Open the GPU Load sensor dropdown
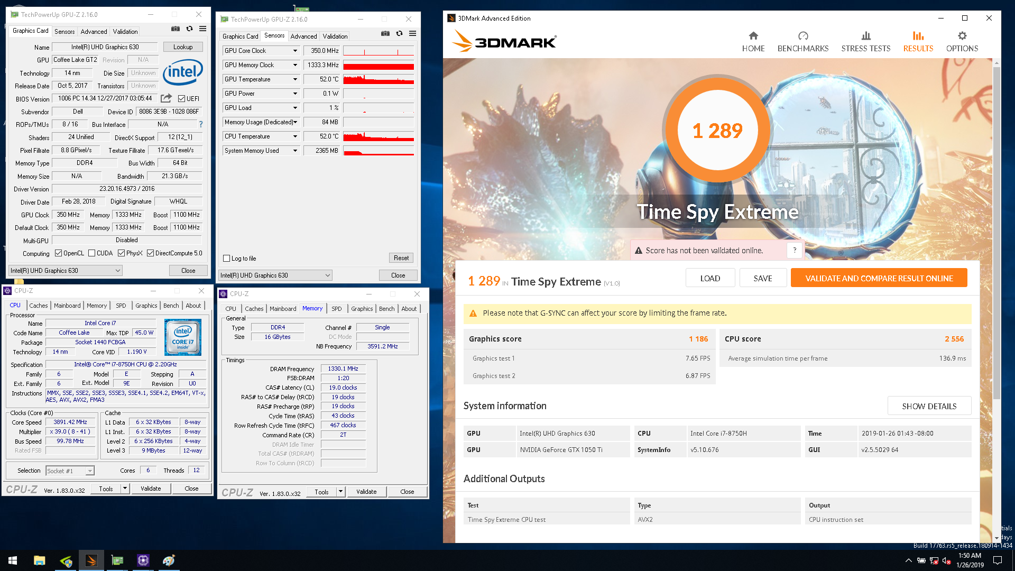 pos(295,108)
